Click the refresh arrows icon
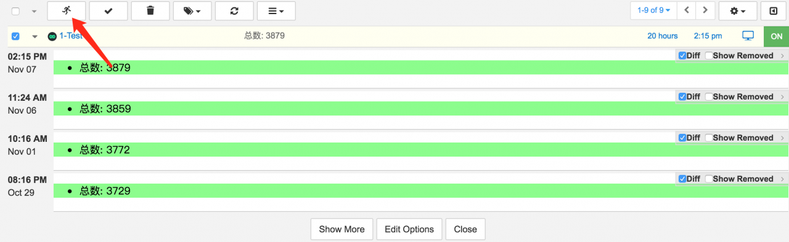 234,10
